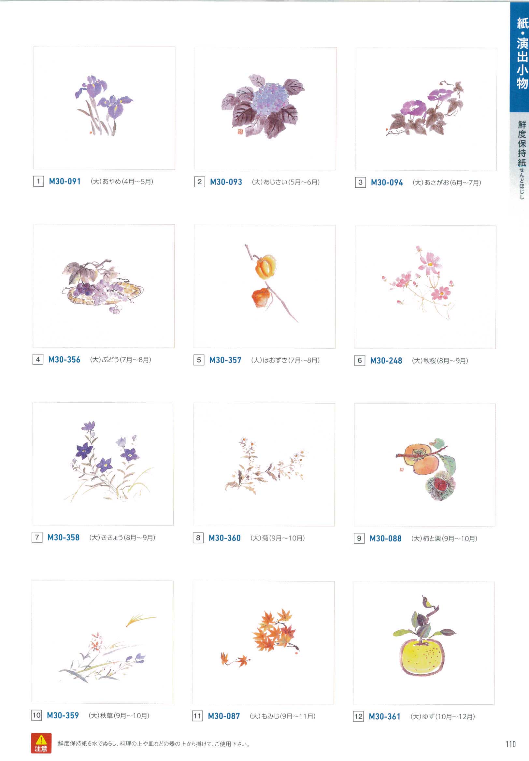
Task: Click the page number 110
Action: tap(511, 744)
